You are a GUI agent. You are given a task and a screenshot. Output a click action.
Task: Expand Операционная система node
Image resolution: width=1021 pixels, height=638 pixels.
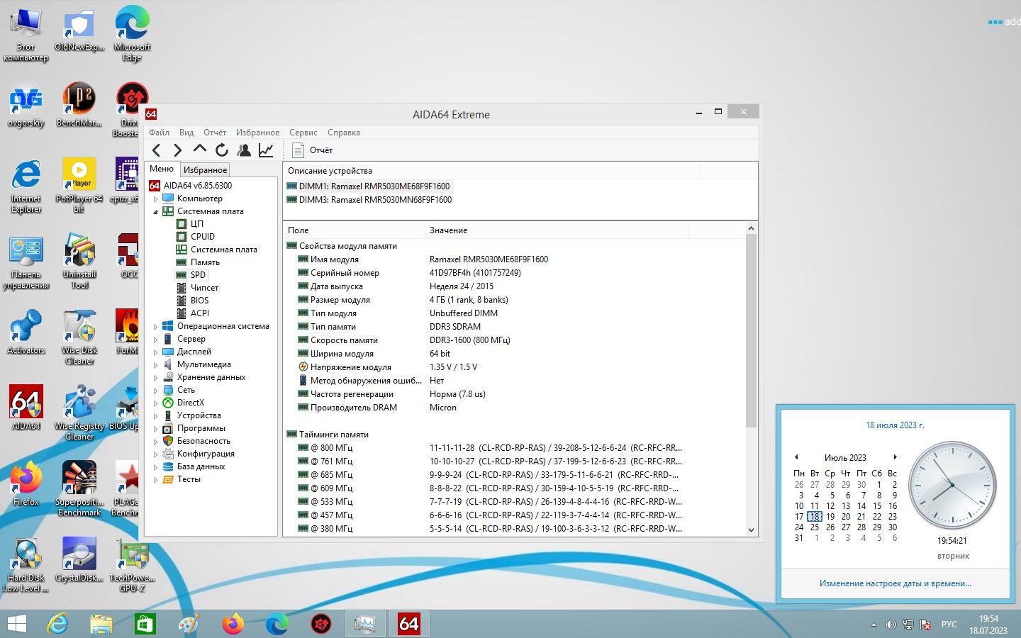pos(155,326)
